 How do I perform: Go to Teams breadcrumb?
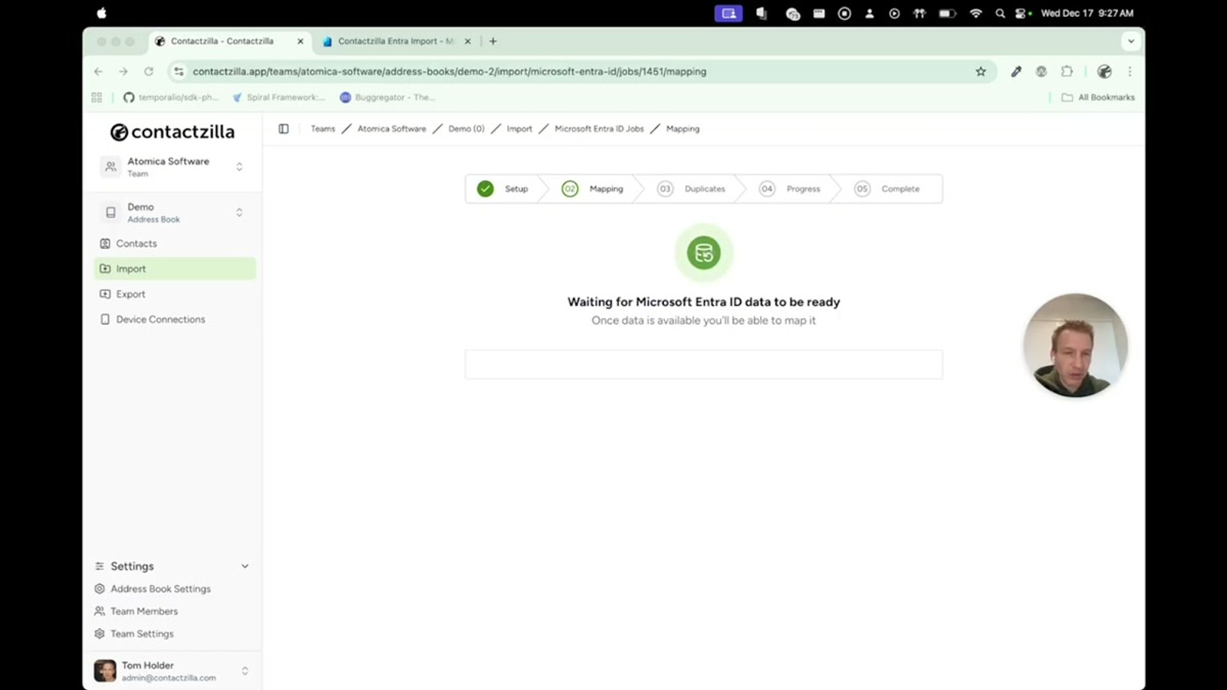pos(323,129)
